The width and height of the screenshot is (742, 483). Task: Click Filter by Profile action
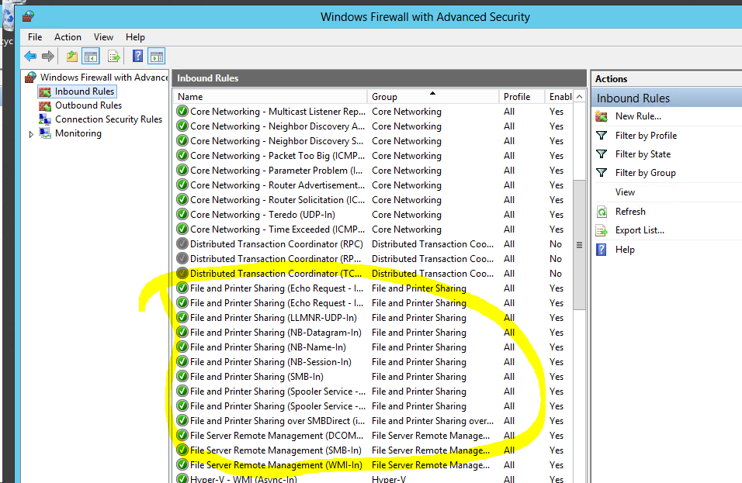[x=646, y=136]
